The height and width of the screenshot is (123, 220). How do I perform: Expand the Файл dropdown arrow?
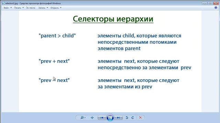pos(11,8)
